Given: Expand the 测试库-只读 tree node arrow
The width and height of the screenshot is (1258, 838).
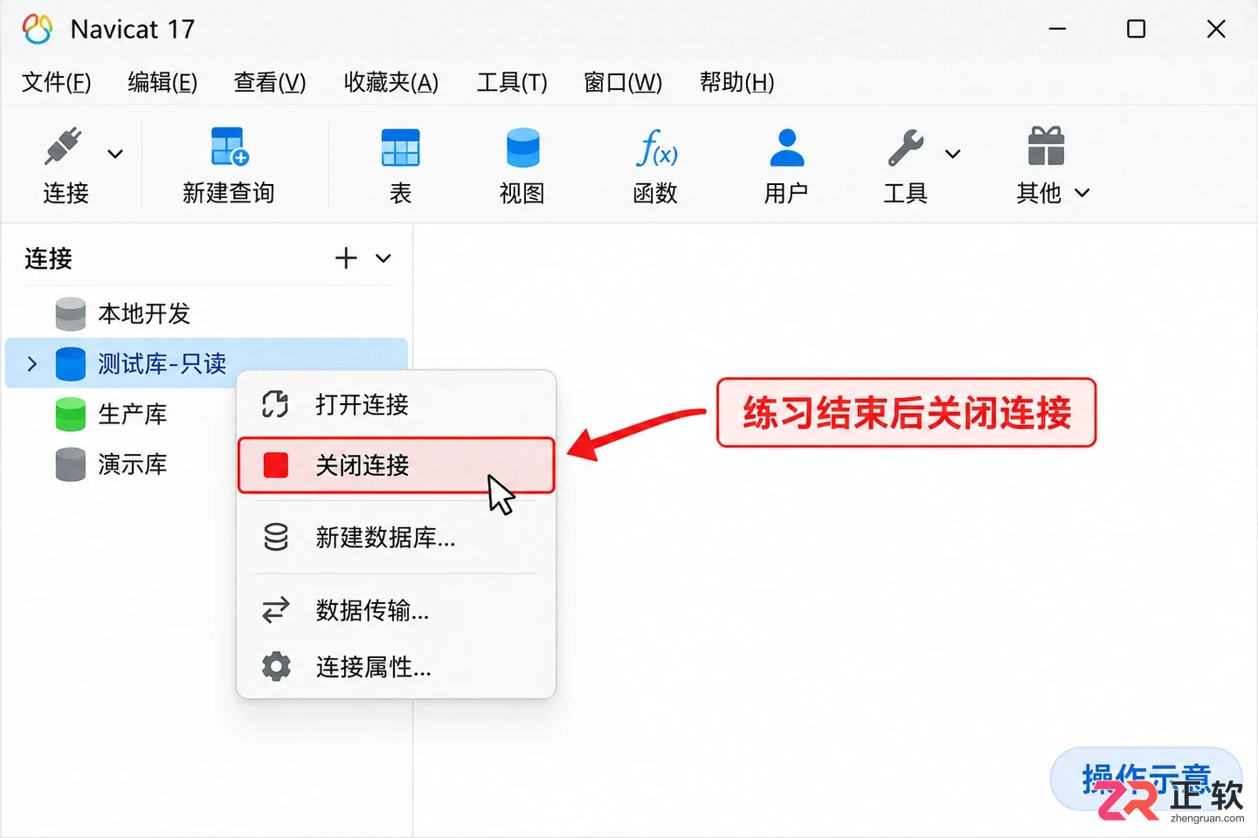Looking at the screenshot, I should coord(32,364).
